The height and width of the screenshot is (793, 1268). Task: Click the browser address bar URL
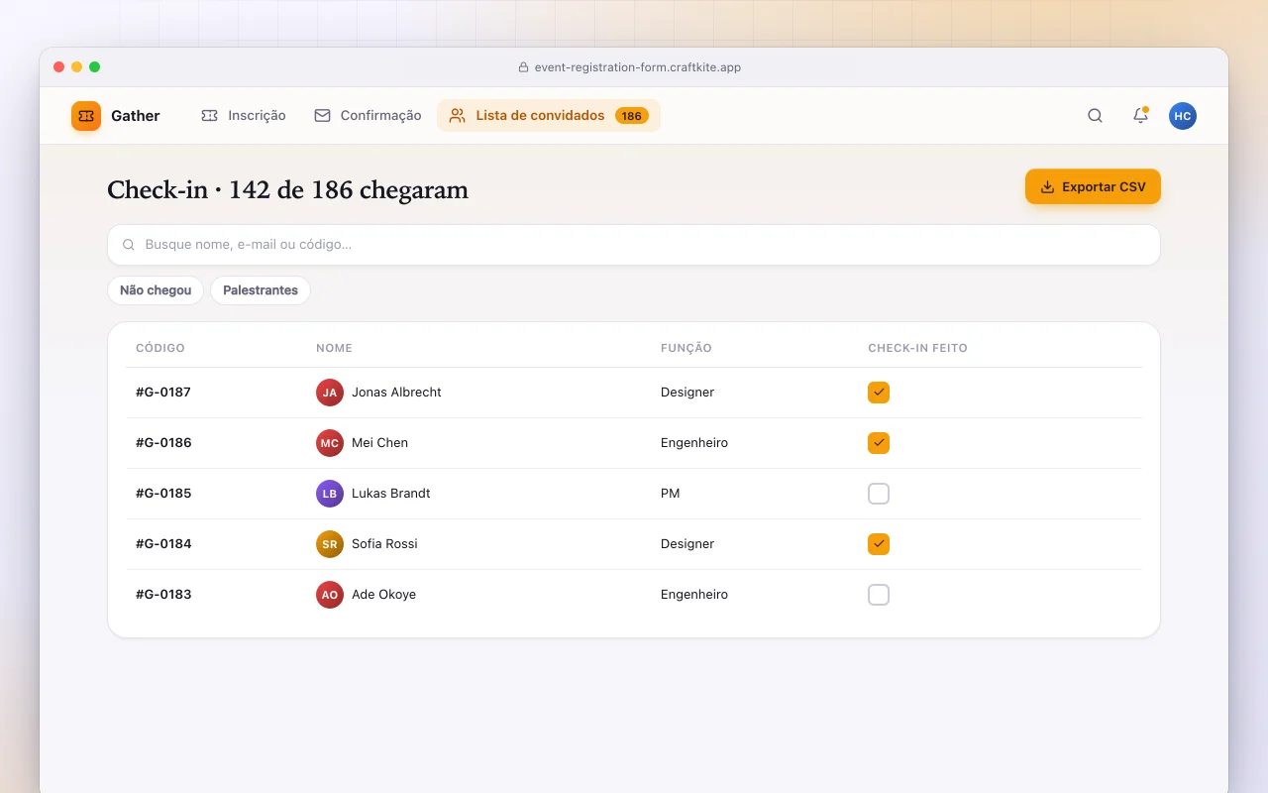[637, 67]
